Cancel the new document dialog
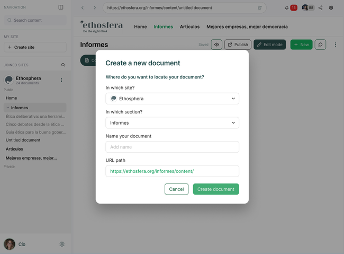The height and width of the screenshot is (254, 344). (176, 189)
